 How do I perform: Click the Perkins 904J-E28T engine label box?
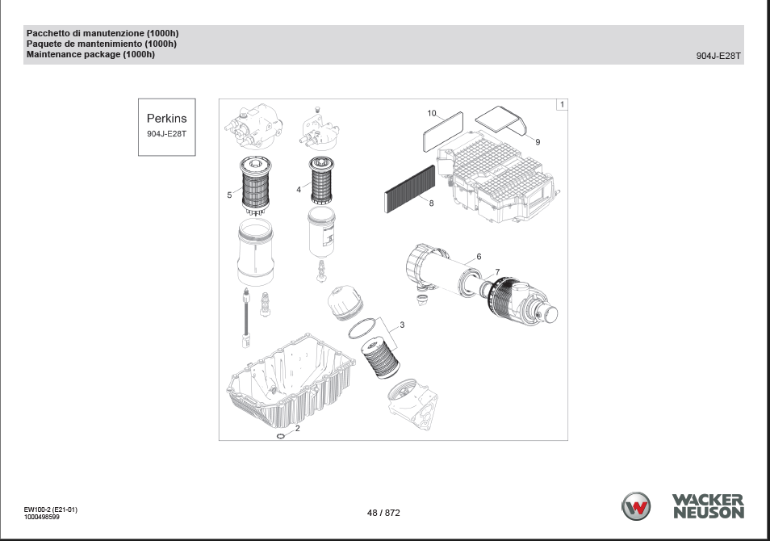166,126
